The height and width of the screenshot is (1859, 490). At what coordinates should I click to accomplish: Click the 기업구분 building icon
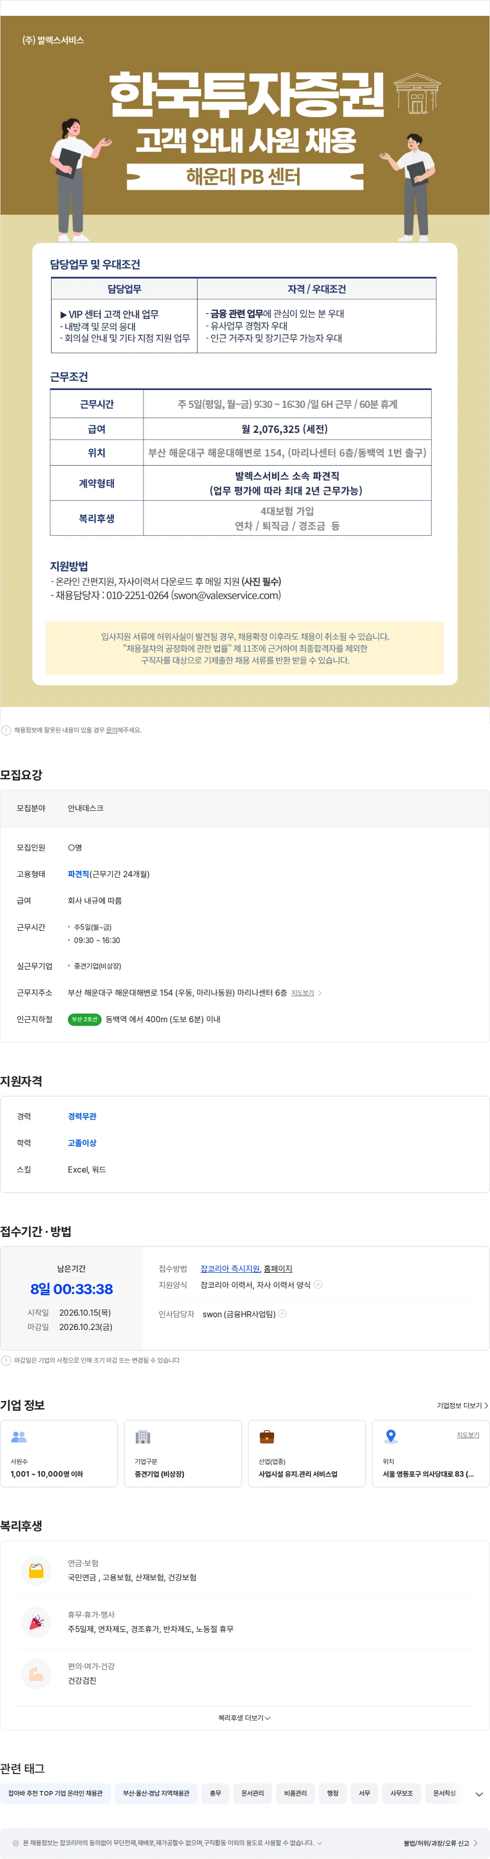pyautogui.click(x=143, y=1437)
